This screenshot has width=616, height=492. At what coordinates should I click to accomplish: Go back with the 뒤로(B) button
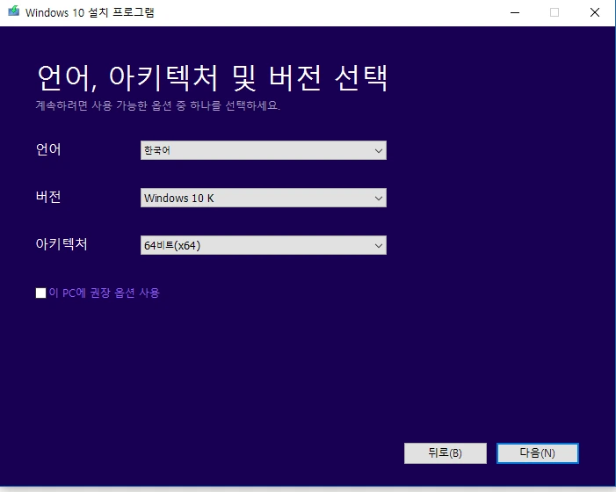446,453
